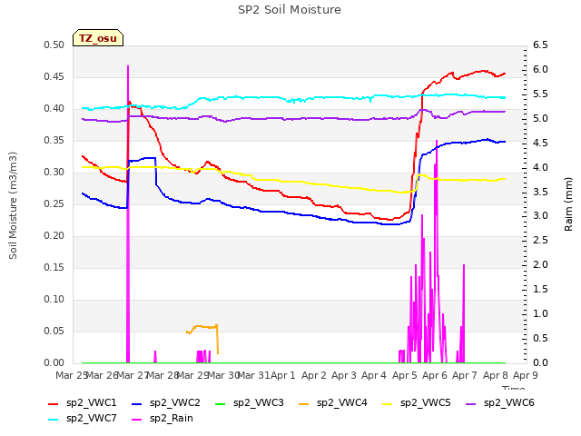
Task: Click the cyan sp2_VWC7 legend swatch
Action: 54,420
